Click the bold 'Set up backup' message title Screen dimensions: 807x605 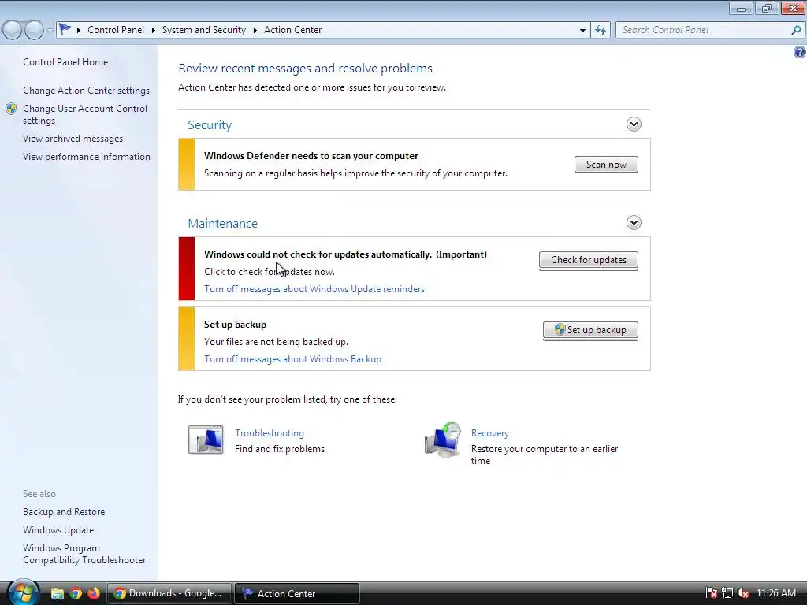point(235,325)
